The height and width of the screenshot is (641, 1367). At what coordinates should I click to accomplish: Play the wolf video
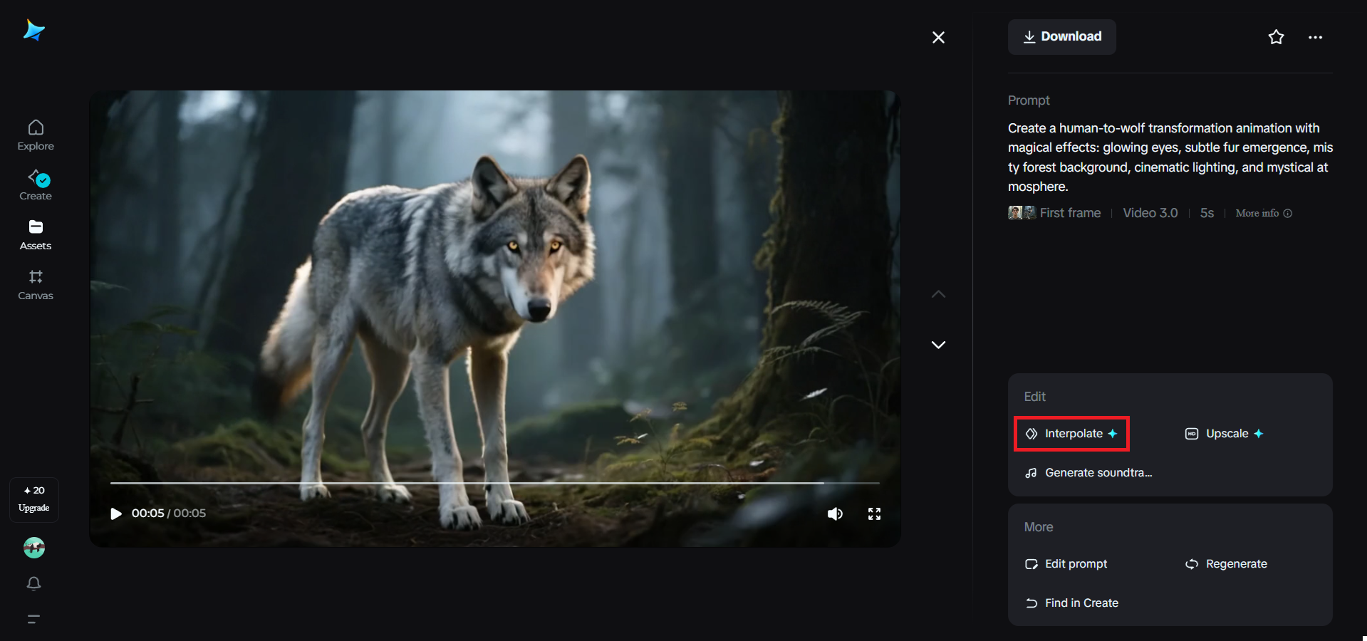point(116,514)
